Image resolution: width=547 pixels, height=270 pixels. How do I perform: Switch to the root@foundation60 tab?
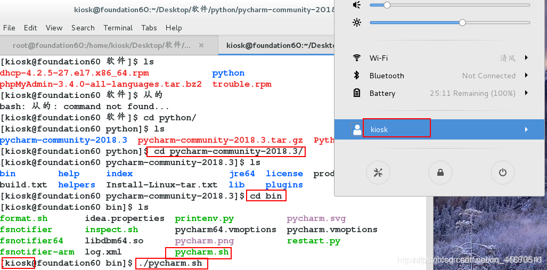pyautogui.click(x=109, y=45)
